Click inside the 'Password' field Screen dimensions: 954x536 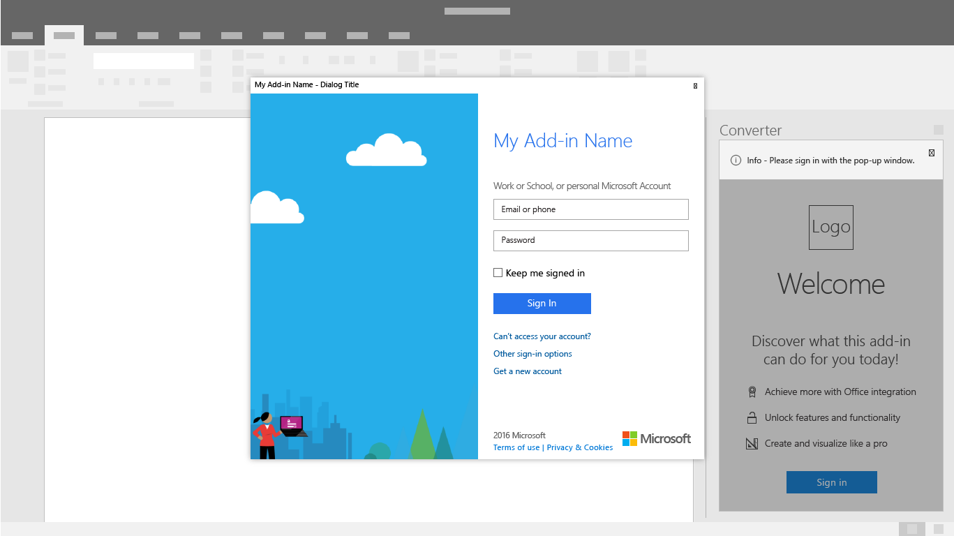[590, 240]
